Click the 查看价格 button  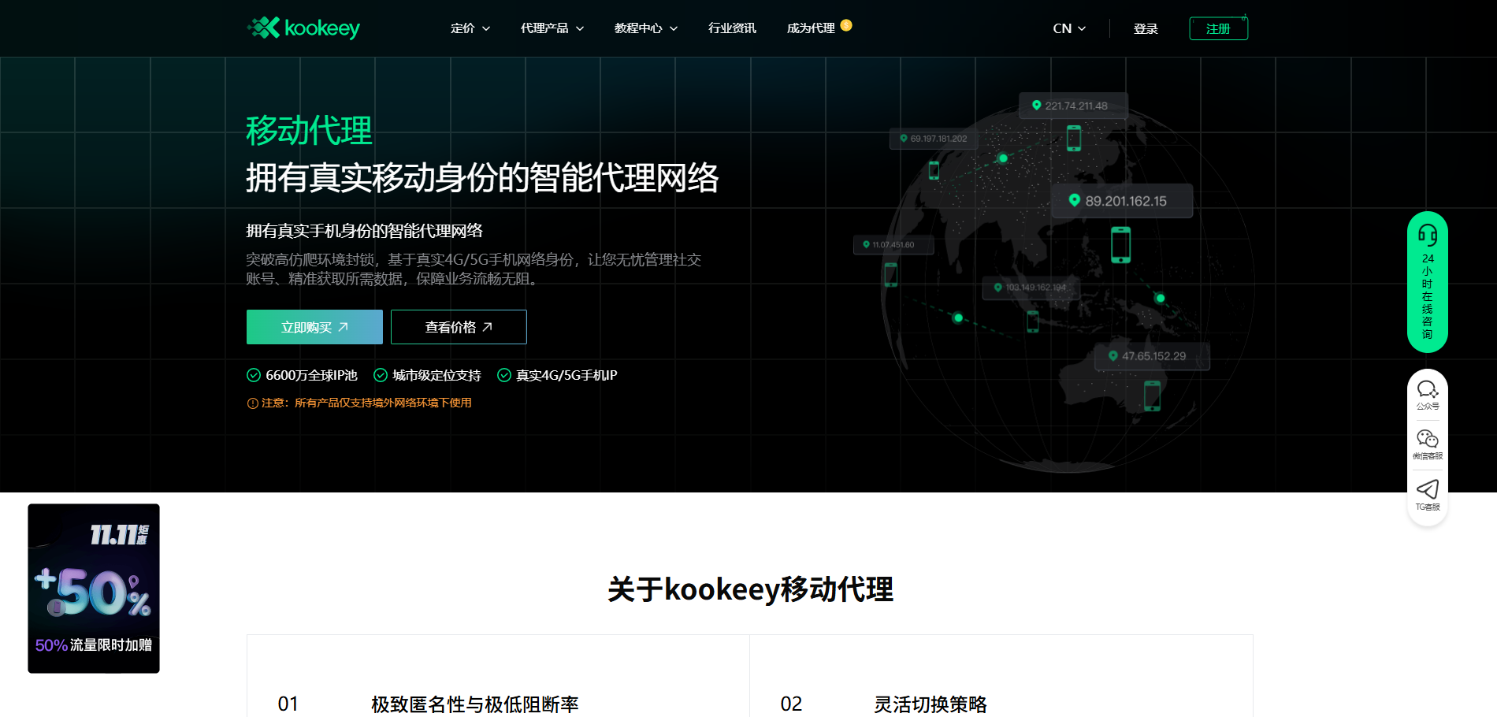point(458,326)
